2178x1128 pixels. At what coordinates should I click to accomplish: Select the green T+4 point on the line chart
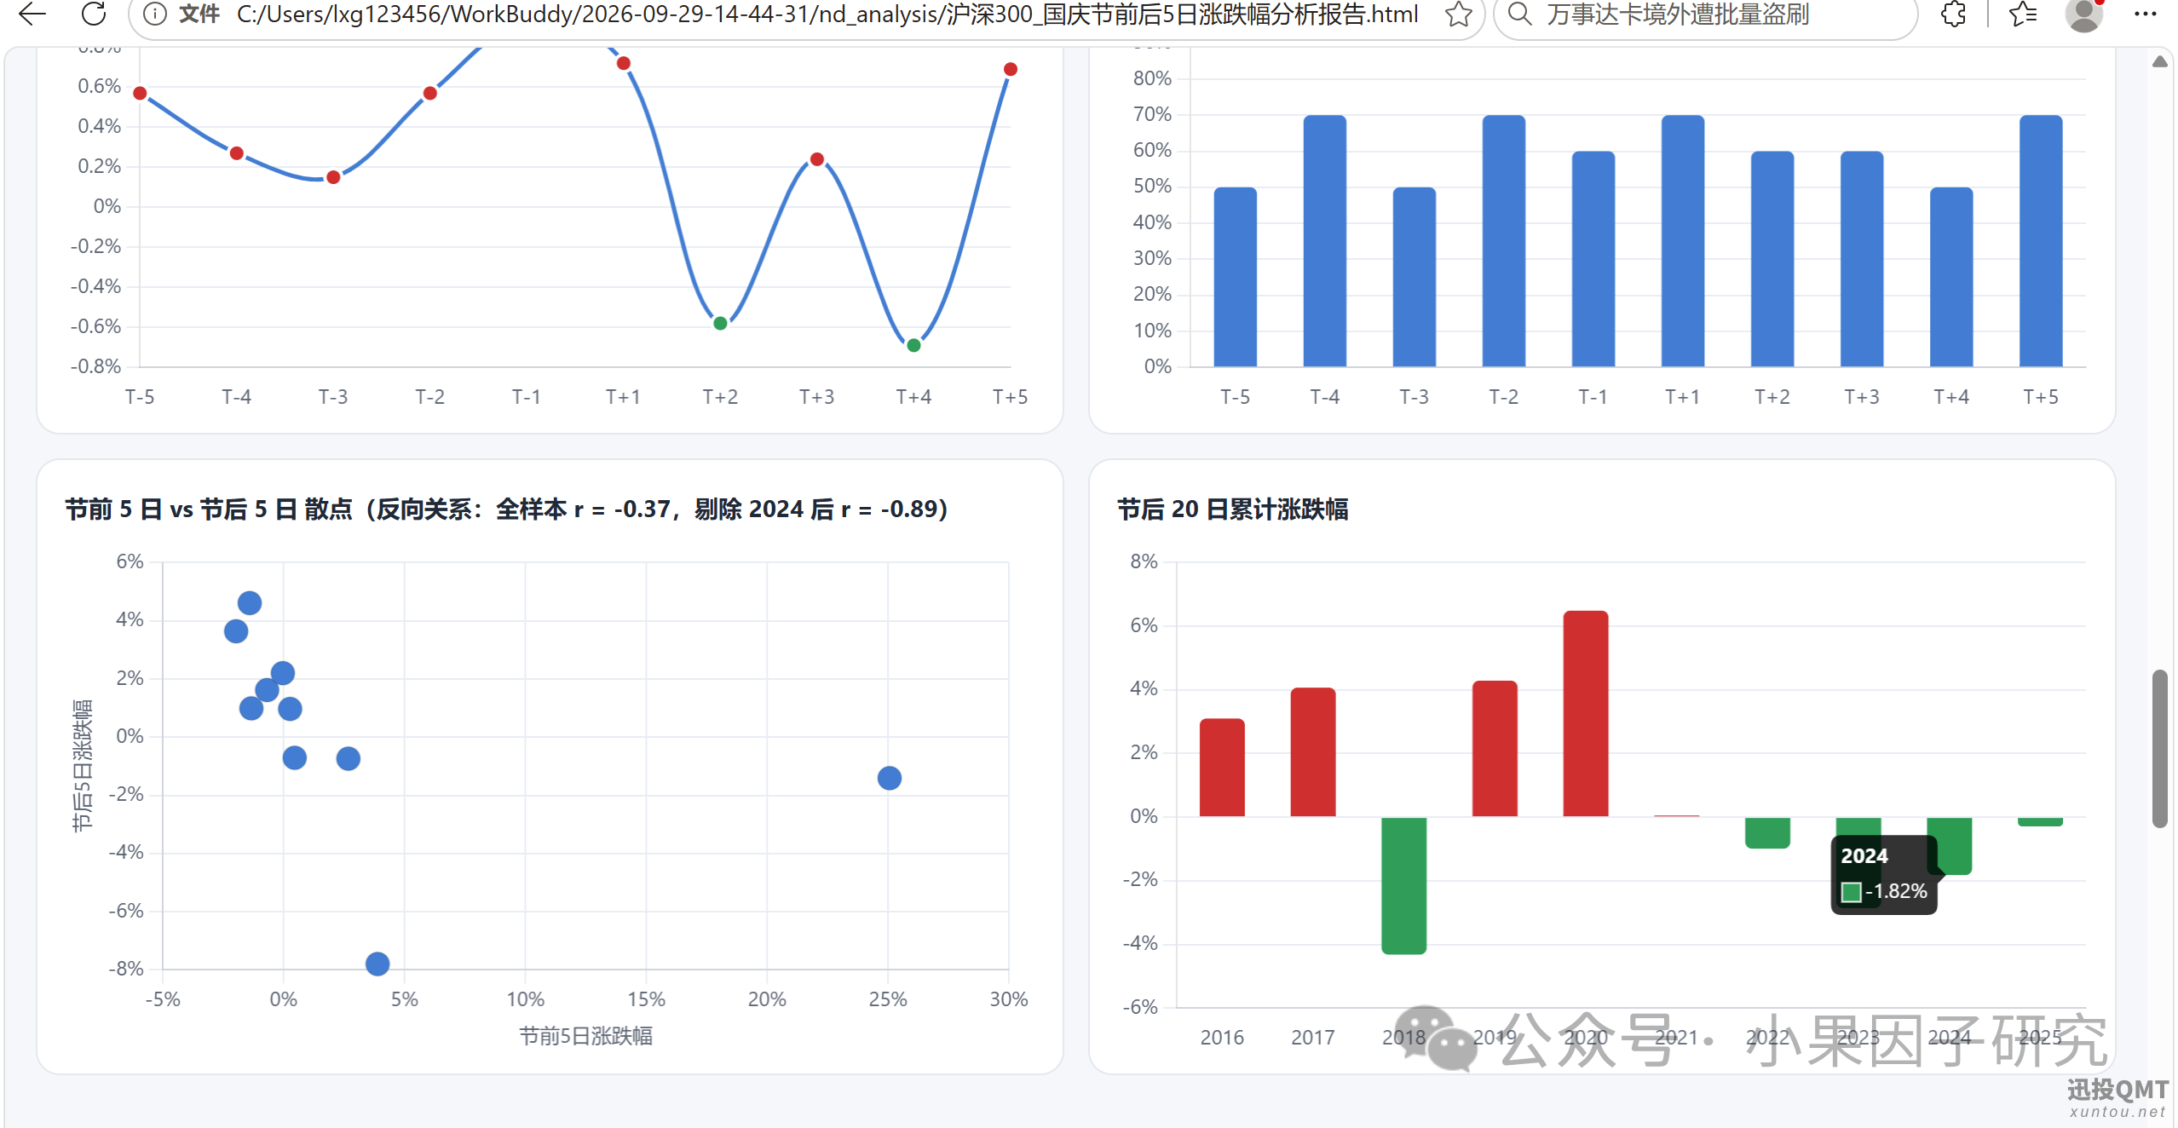(913, 345)
